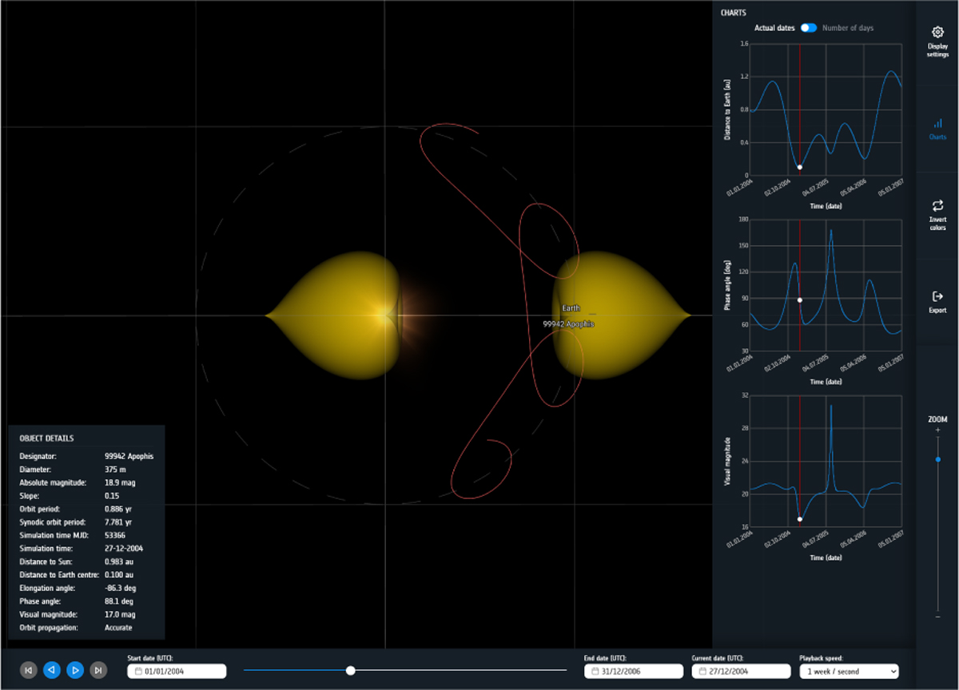The height and width of the screenshot is (690, 959).
Task: Open the Charts panel icon
Action: tap(937, 124)
